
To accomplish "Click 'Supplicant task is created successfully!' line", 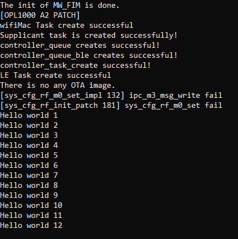I will 89,35.
